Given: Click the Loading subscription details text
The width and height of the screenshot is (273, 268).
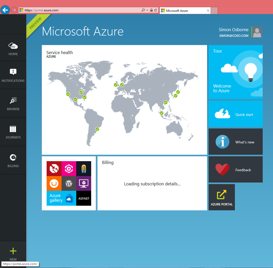Looking at the screenshot, I should [152, 184].
